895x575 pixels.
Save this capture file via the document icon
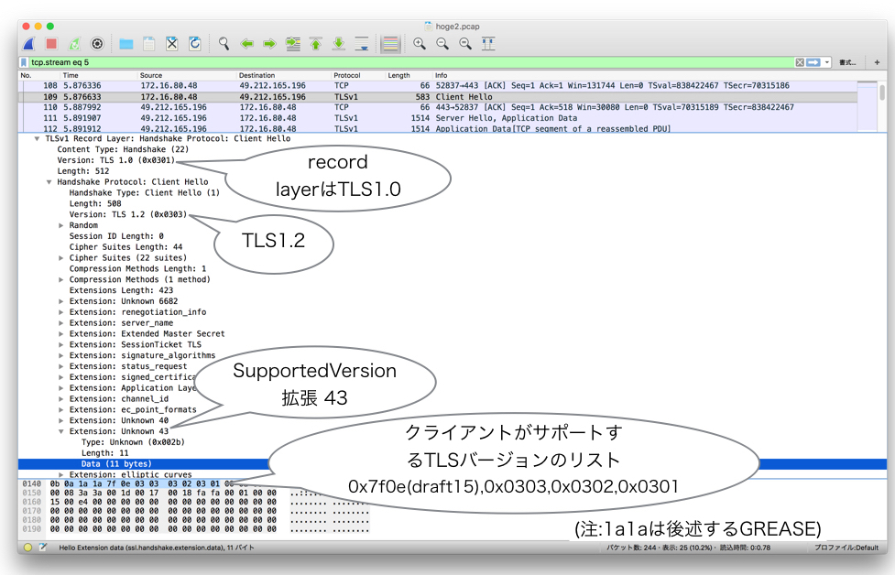pyautogui.click(x=149, y=44)
